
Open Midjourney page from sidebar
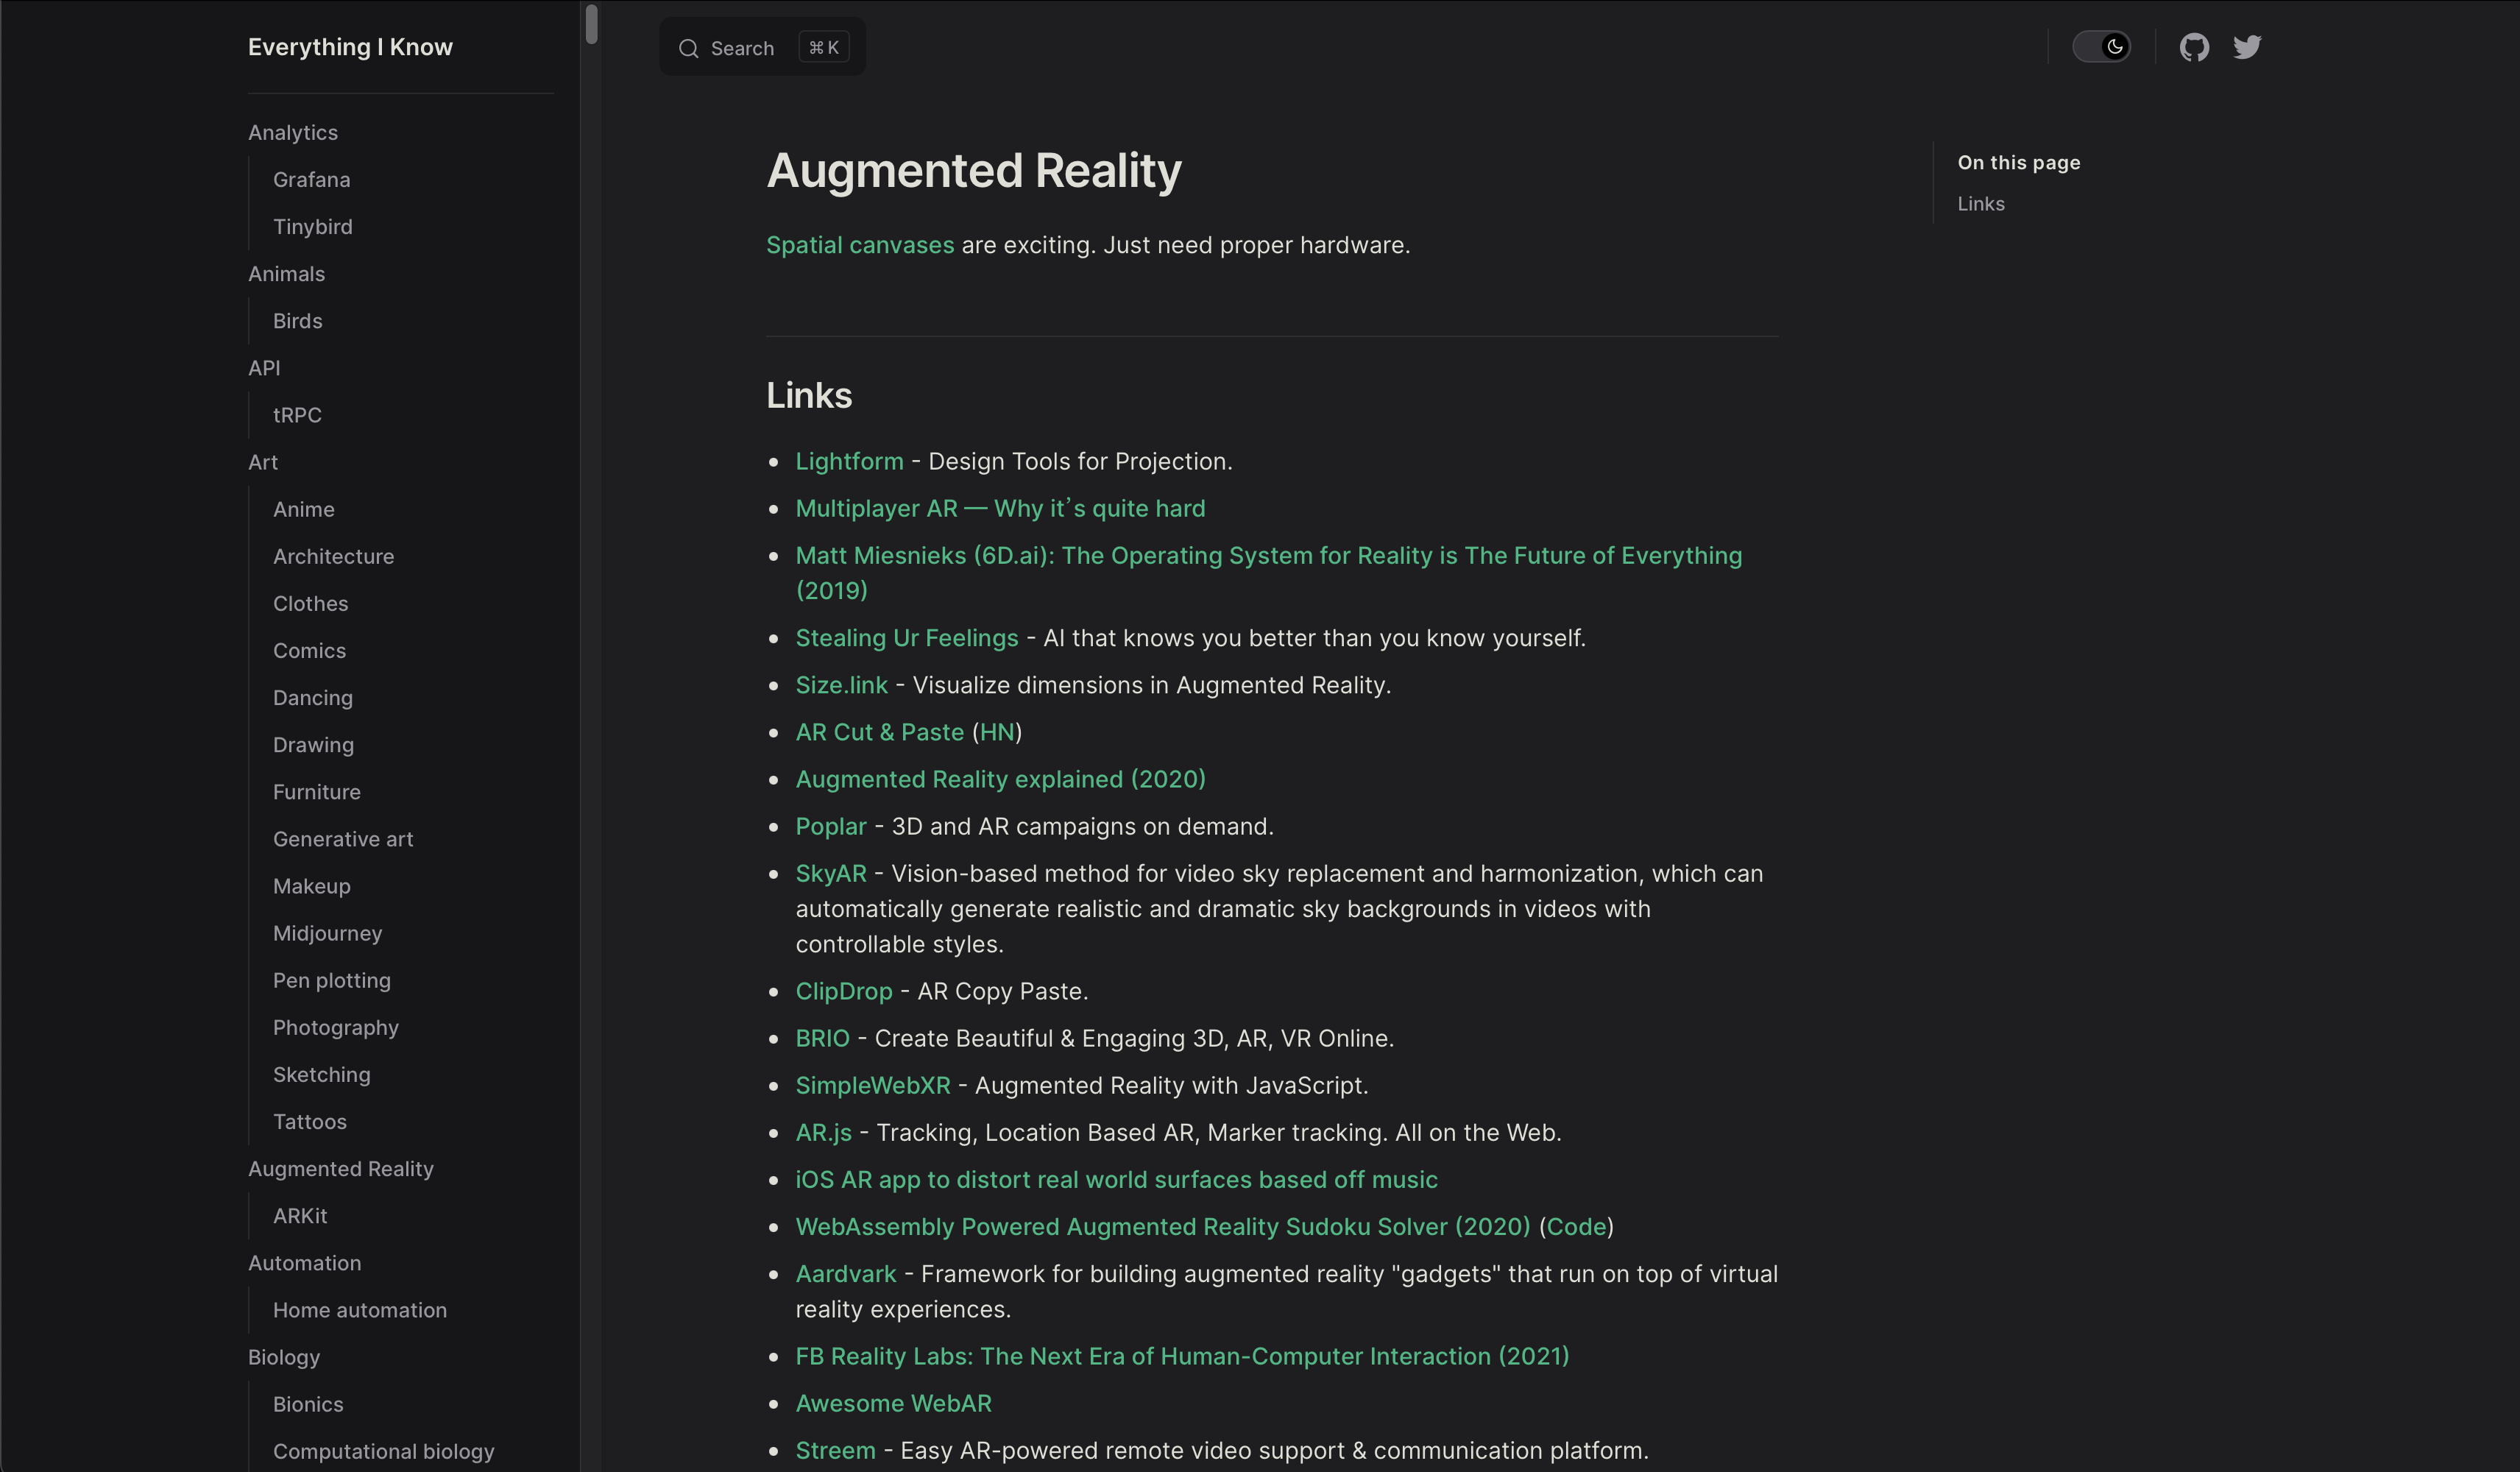327,933
